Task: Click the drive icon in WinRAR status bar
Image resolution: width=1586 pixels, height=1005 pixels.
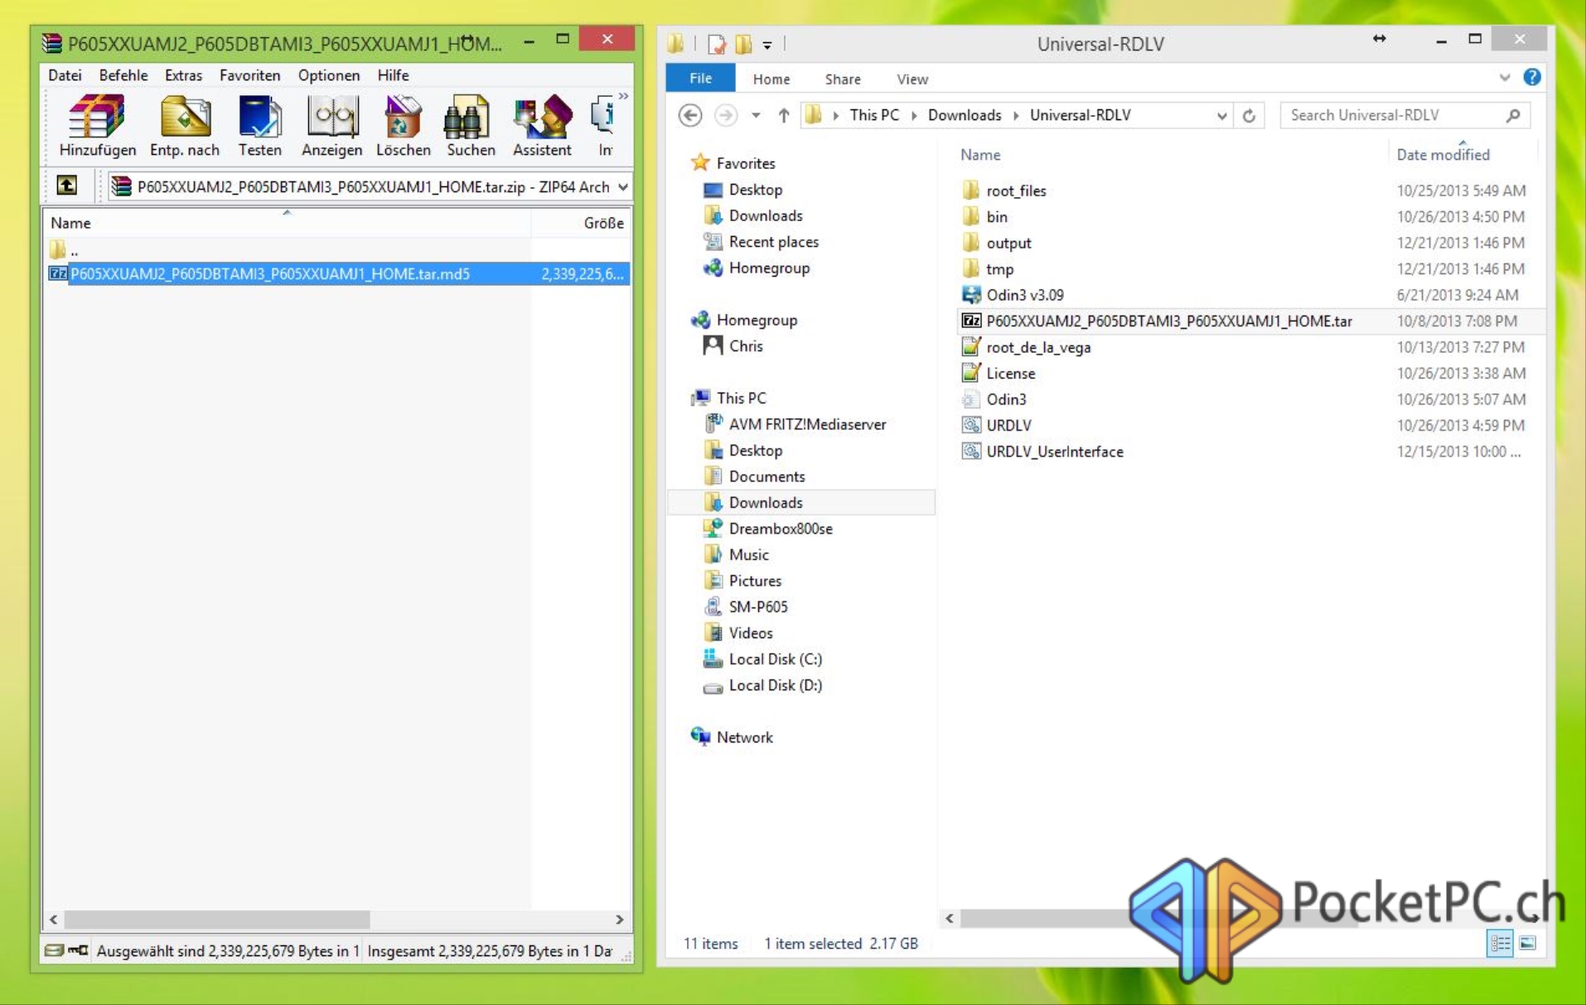Action: 54,950
